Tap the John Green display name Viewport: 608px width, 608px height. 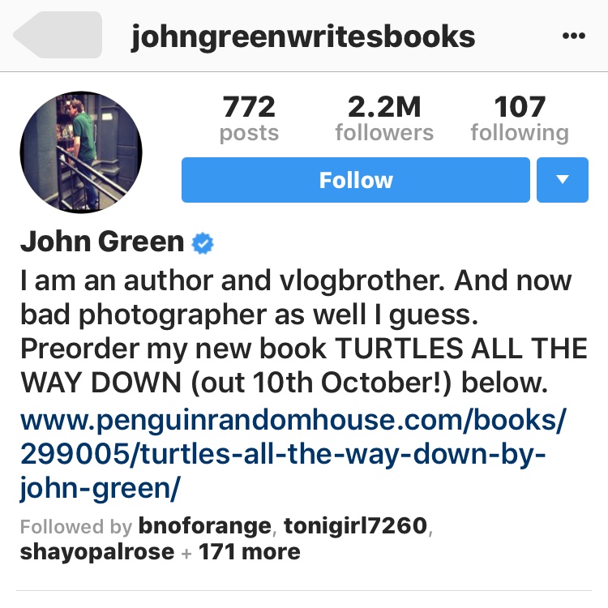tap(102, 242)
